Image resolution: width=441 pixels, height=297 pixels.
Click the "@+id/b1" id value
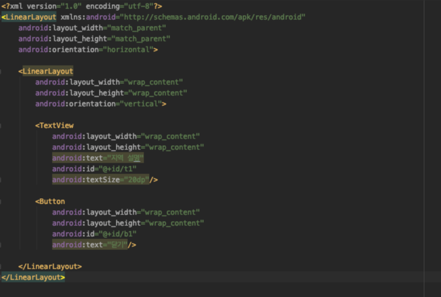coord(118,234)
